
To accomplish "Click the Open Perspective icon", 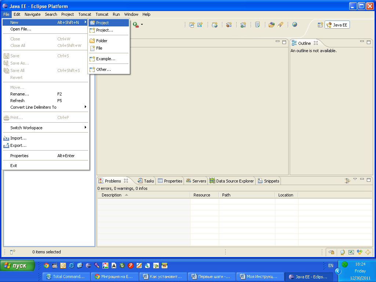I will click(320, 25).
